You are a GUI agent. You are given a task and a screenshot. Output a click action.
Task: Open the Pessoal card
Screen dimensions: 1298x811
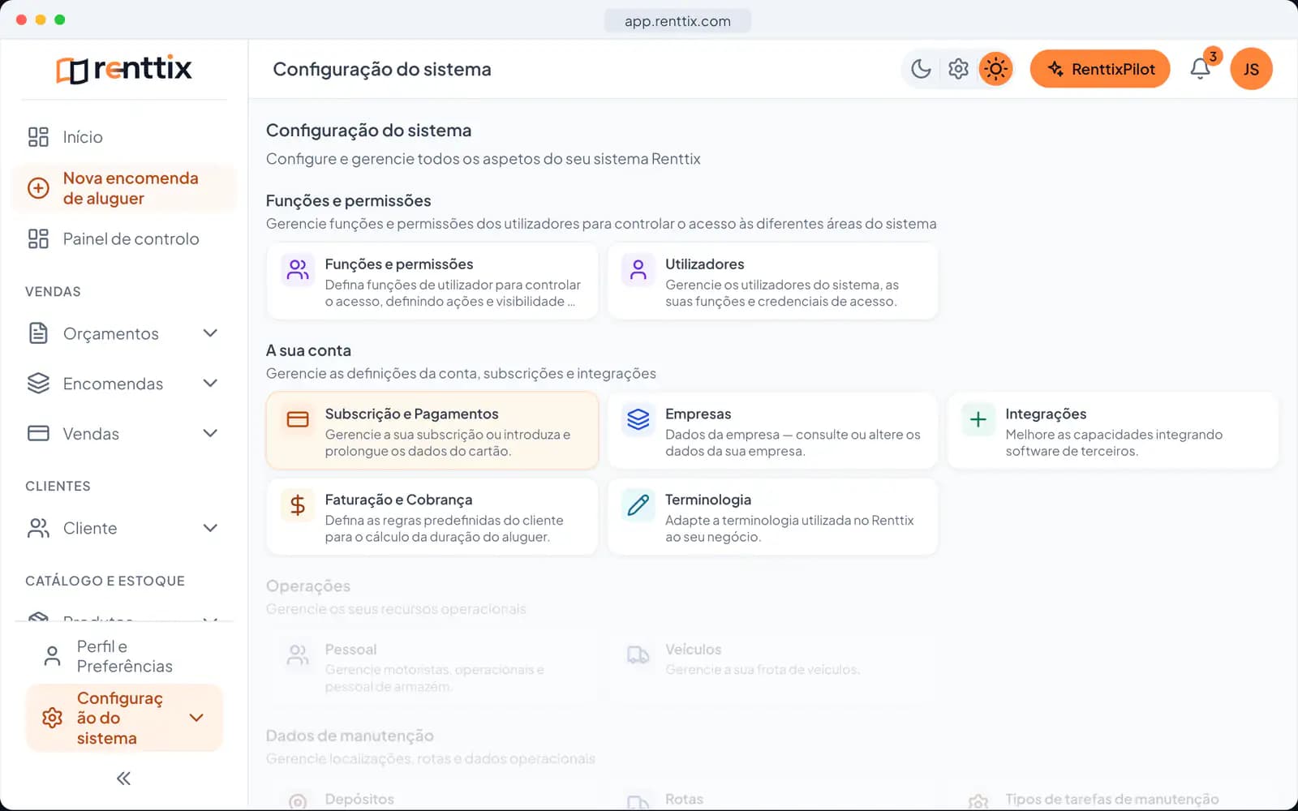[432, 667]
